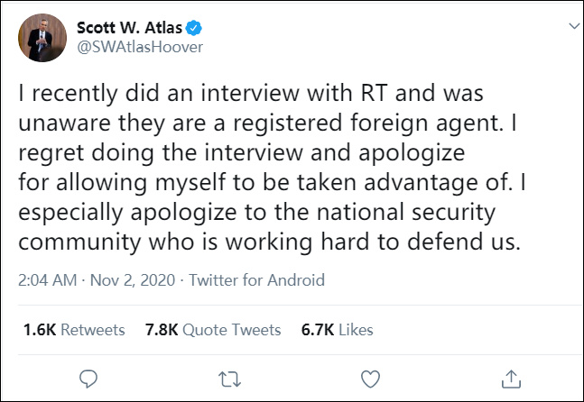Show the 6.7K Likes list
The width and height of the screenshot is (584, 402).
tap(337, 330)
